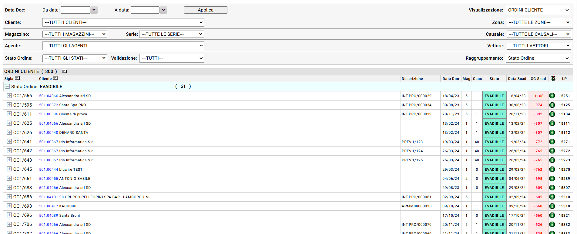
Task: Click green status icon for order OC1/641
Action: [552, 142]
